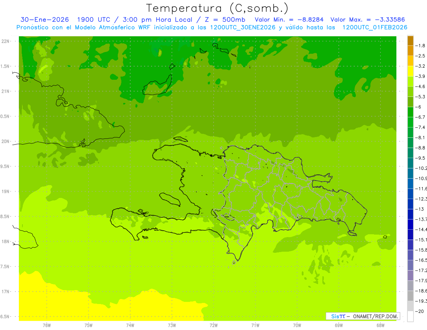Select the date text "30-Ene-2026"
427x330 pixels.
[44, 20]
